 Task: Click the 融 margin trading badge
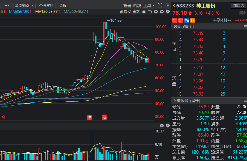coord(187,20)
